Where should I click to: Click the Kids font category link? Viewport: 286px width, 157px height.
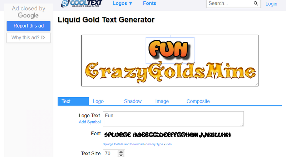pos(168,144)
